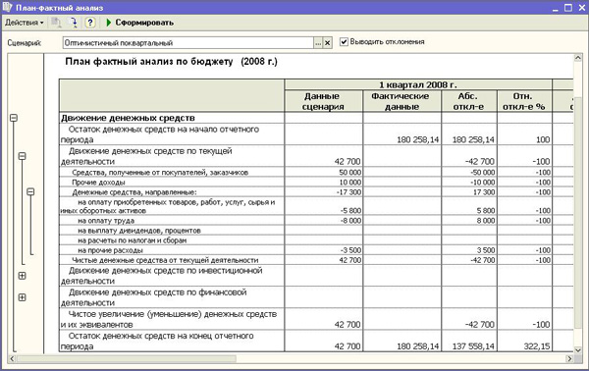Collapse the текущей деятельности group
The image size is (589, 371).
coord(23,156)
